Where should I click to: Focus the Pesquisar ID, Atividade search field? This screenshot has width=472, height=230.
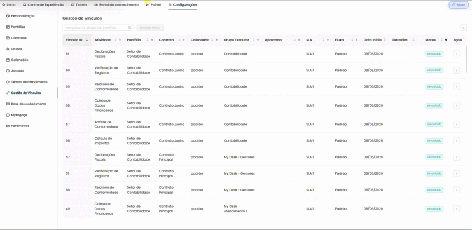95,28
